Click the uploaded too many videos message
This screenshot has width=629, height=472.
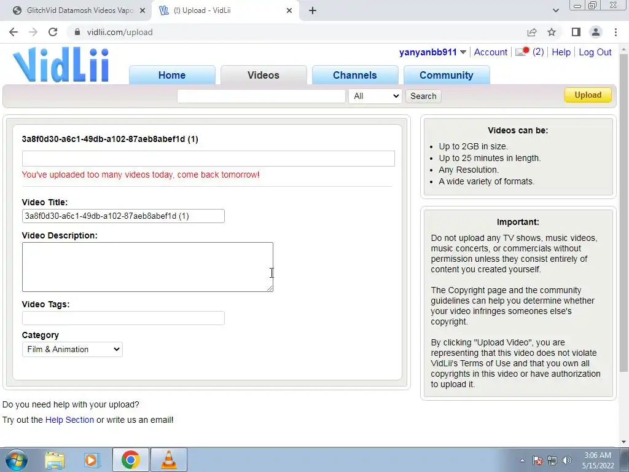(141, 175)
